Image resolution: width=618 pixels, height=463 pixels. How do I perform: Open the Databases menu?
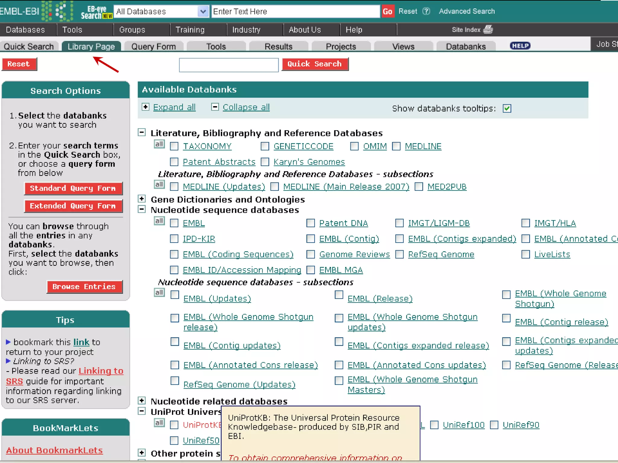25,30
